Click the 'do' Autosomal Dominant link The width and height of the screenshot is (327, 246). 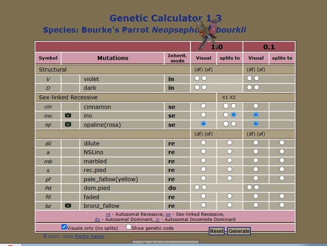[97, 219]
